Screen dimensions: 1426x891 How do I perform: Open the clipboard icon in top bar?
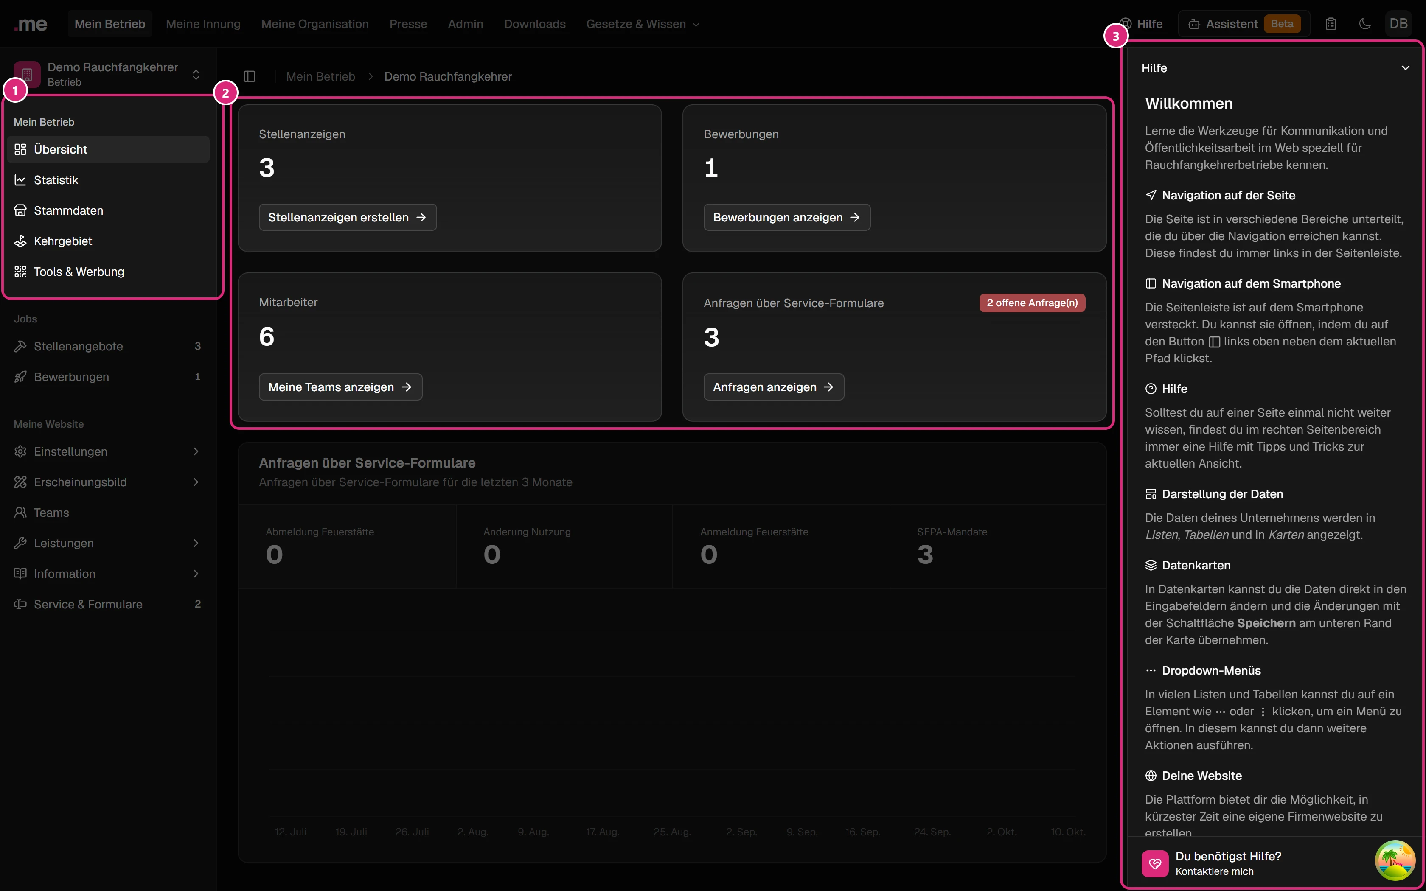pyautogui.click(x=1331, y=24)
